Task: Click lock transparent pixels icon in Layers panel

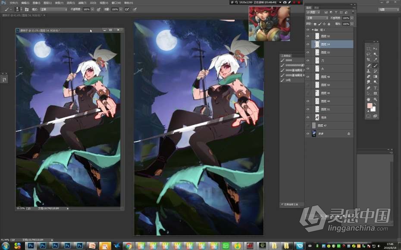Action: click(x=315, y=24)
